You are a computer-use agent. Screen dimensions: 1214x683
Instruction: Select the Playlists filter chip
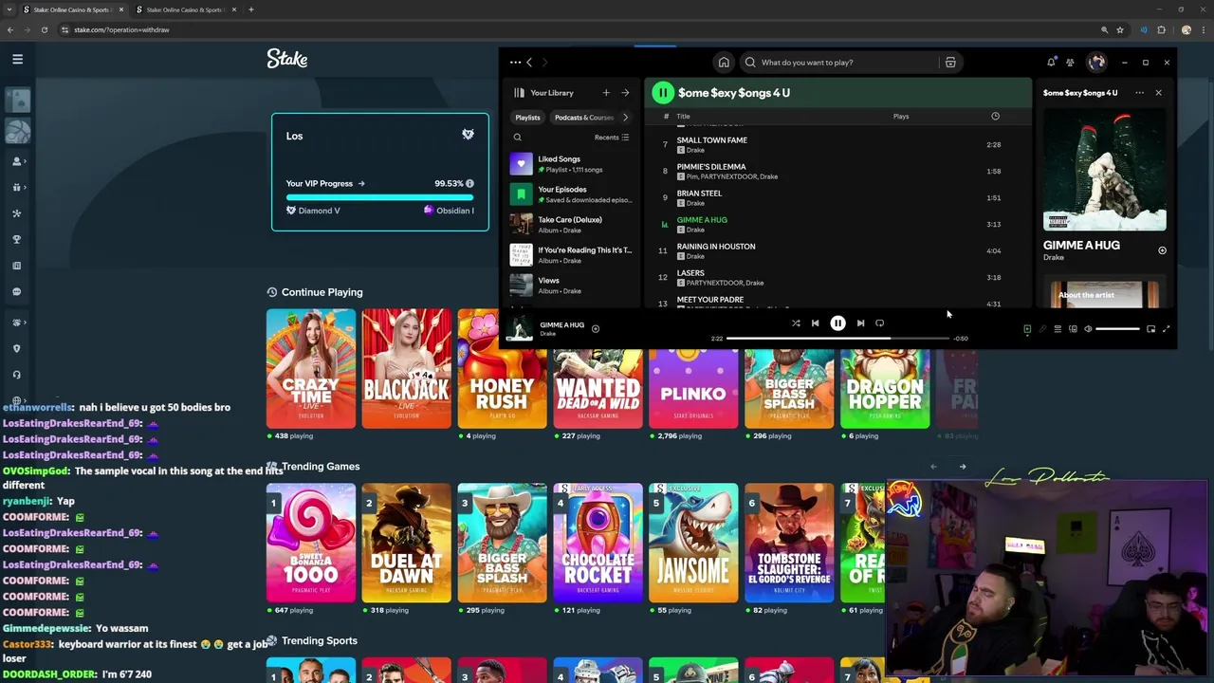[x=527, y=118]
